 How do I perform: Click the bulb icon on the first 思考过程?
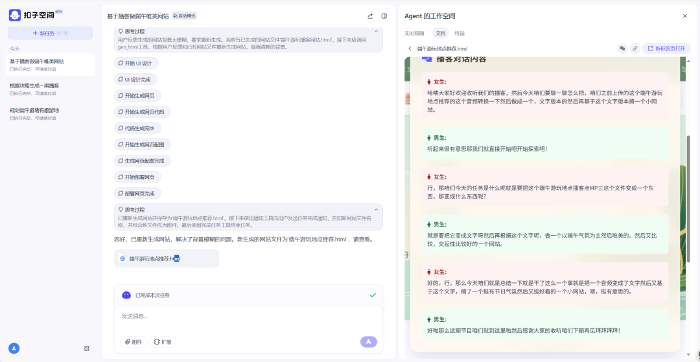[x=121, y=31]
